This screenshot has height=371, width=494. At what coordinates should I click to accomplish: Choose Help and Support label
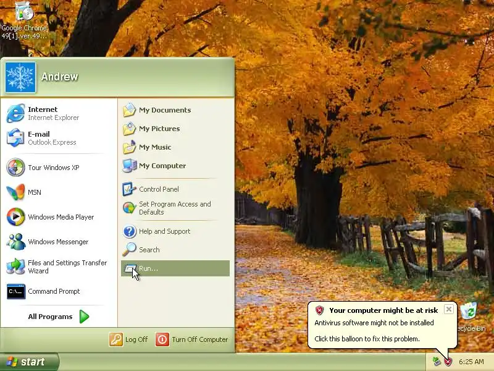tap(164, 231)
